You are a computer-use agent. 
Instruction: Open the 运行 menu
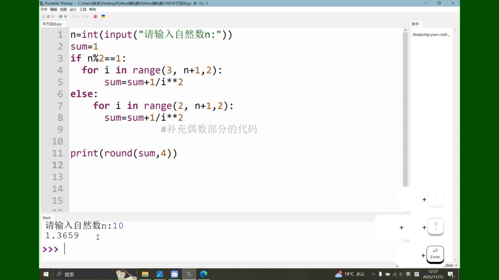point(73,9)
